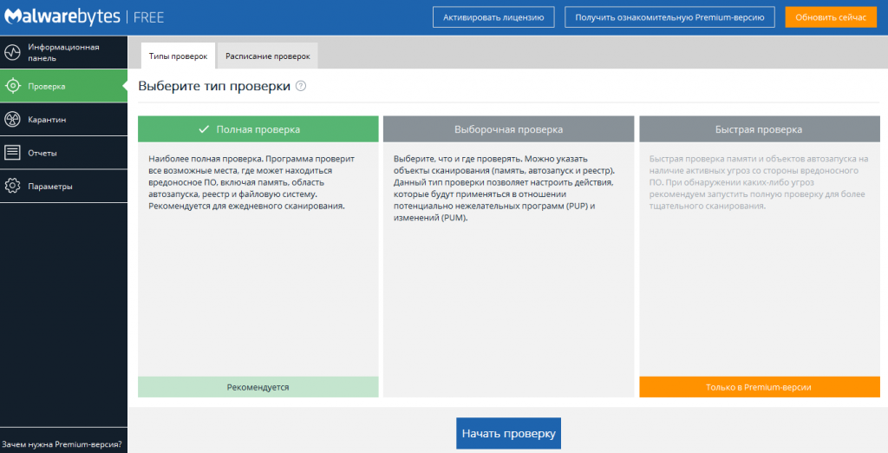Get the trial via Получить ознакомительную Premium-версию

coord(669,17)
